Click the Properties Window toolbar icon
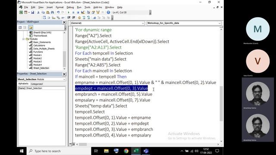The image size is (276, 155). point(93,12)
